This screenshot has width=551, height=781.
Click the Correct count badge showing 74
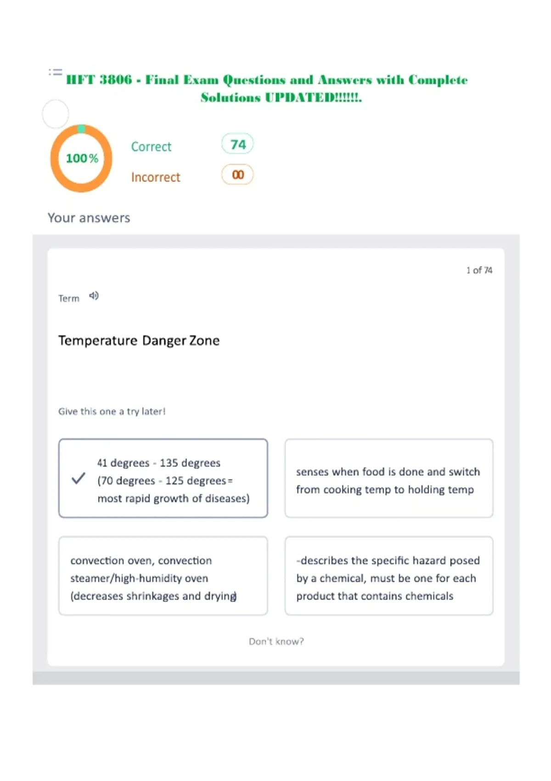237,144
